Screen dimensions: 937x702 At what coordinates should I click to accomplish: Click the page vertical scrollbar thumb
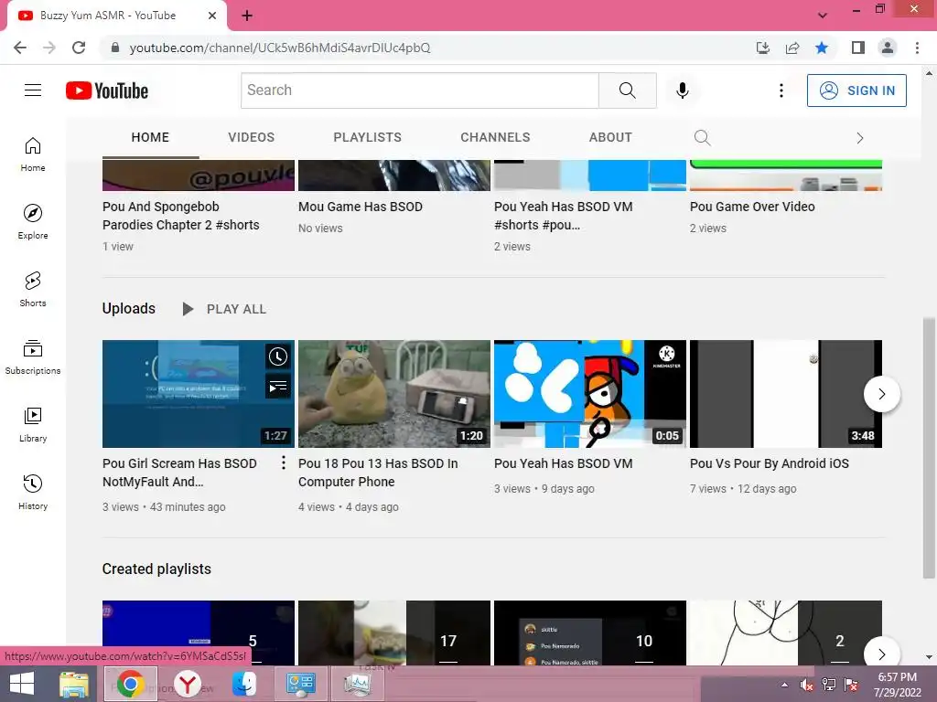click(x=929, y=448)
